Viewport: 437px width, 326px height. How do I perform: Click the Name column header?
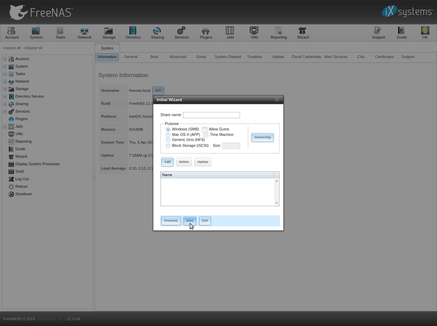(x=217, y=175)
